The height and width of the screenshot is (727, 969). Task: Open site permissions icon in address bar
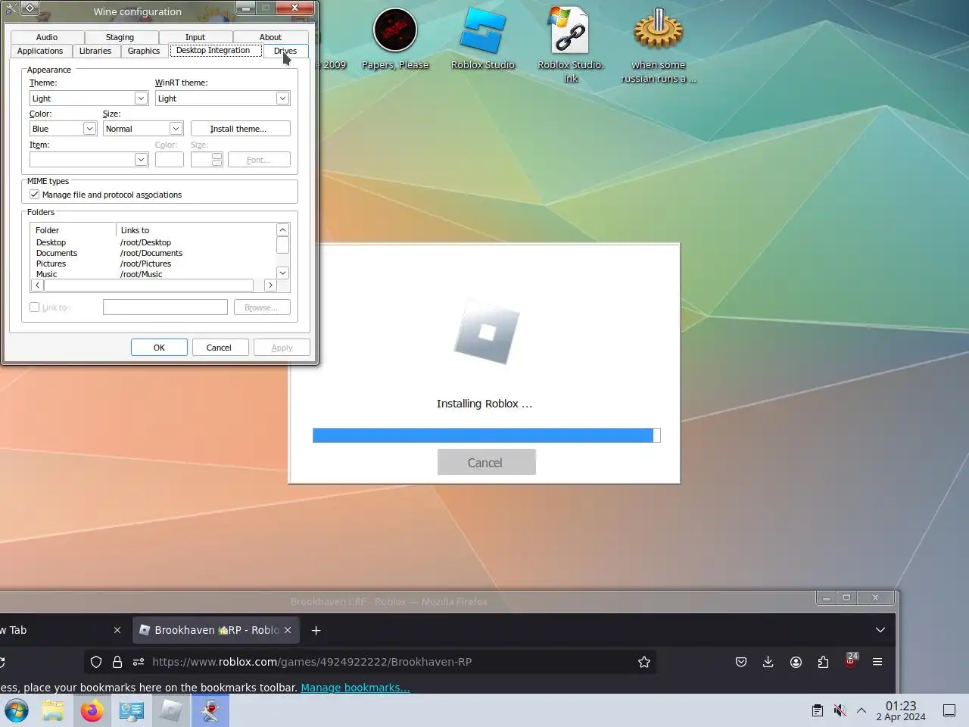139,662
